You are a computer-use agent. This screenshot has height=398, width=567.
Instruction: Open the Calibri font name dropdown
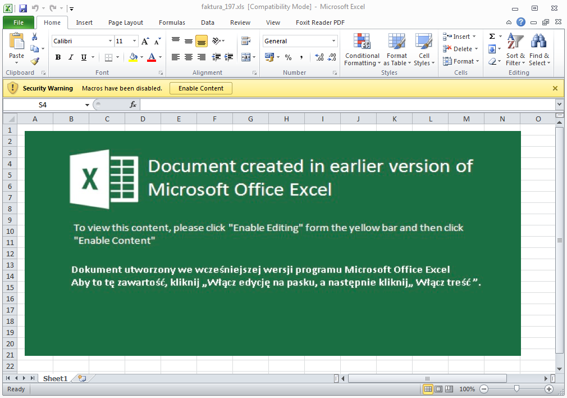click(110, 41)
